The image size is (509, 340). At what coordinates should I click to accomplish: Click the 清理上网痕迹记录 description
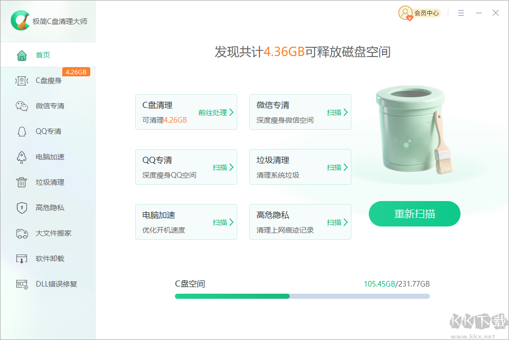coord(285,230)
